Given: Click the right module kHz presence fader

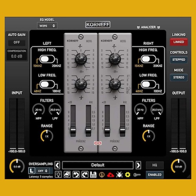Looking at the screenshot, I should 122,130.
